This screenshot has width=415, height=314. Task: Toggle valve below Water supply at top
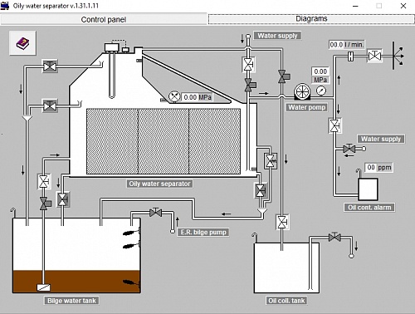click(248, 65)
